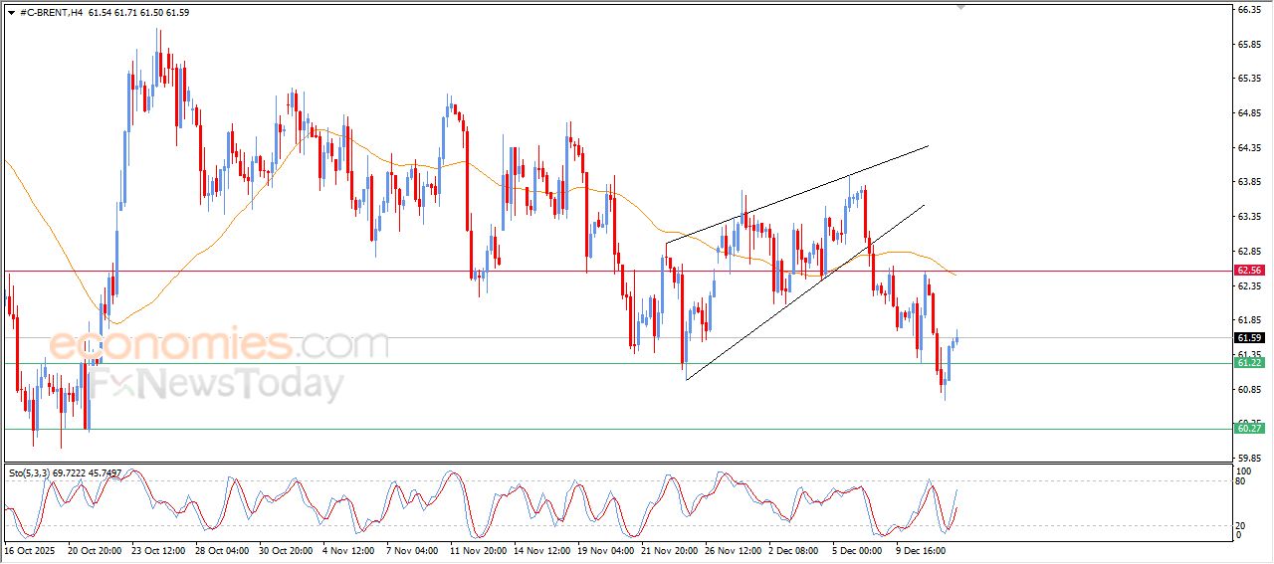This screenshot has height=564, width=1274.
Task: Click the gray chart shift triangle marker
Action: pyautogui.click(x=960, y=7)
